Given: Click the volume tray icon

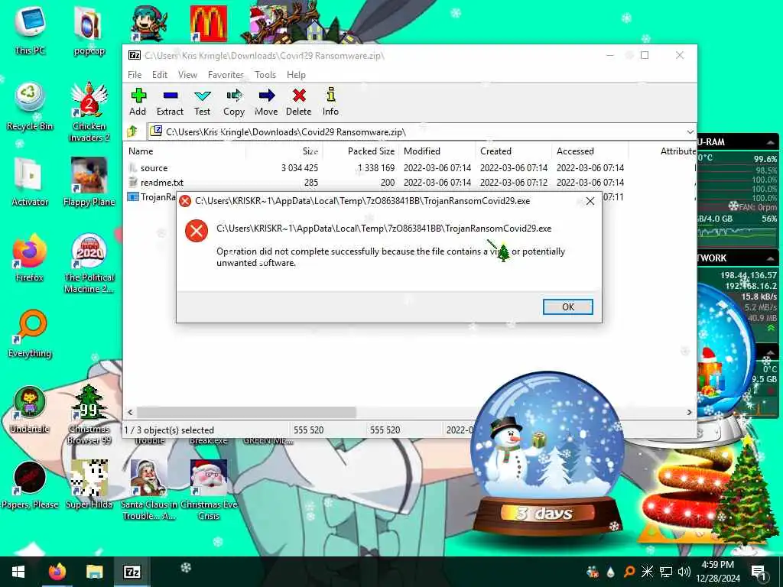Looking at the screenshot, I should pos(684,572).
